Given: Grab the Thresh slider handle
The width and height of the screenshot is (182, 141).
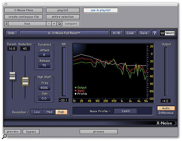Looking at the screenshot, I should (x=12, y=76).
